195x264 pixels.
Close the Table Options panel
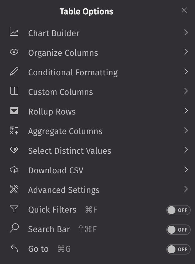coord(184,10)
